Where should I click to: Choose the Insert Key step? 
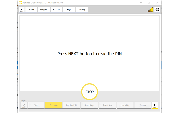[107, 105]
